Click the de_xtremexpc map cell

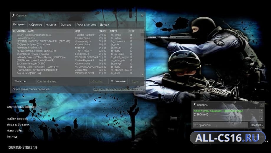pos(118,41)
